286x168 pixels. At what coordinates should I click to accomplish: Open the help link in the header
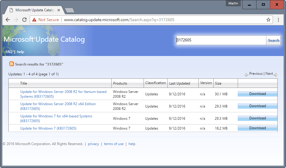pos(21,52)
